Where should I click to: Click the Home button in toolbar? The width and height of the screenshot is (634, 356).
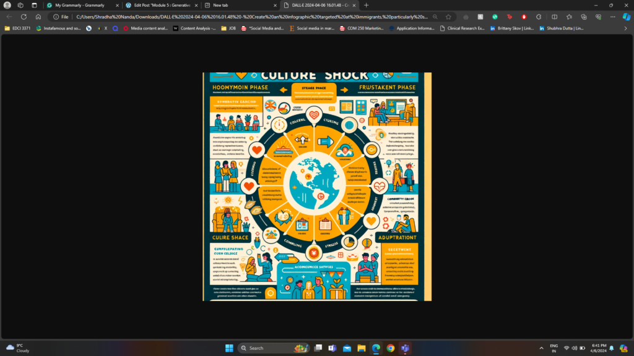coord(38,17)
